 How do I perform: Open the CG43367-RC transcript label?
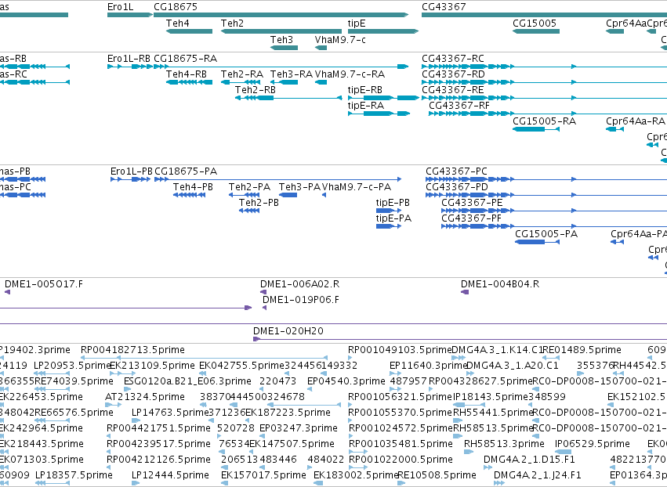453,59
